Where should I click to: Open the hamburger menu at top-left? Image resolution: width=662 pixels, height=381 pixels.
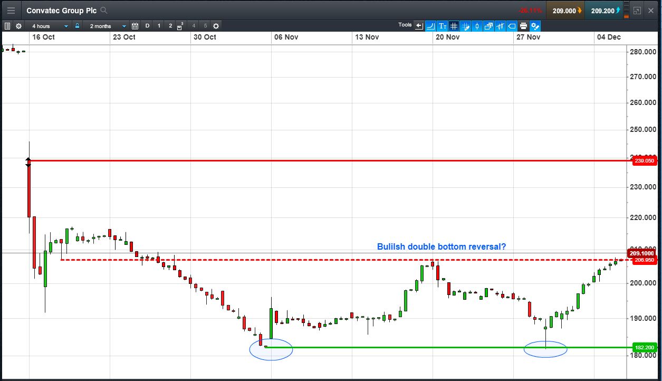point(11,11)
